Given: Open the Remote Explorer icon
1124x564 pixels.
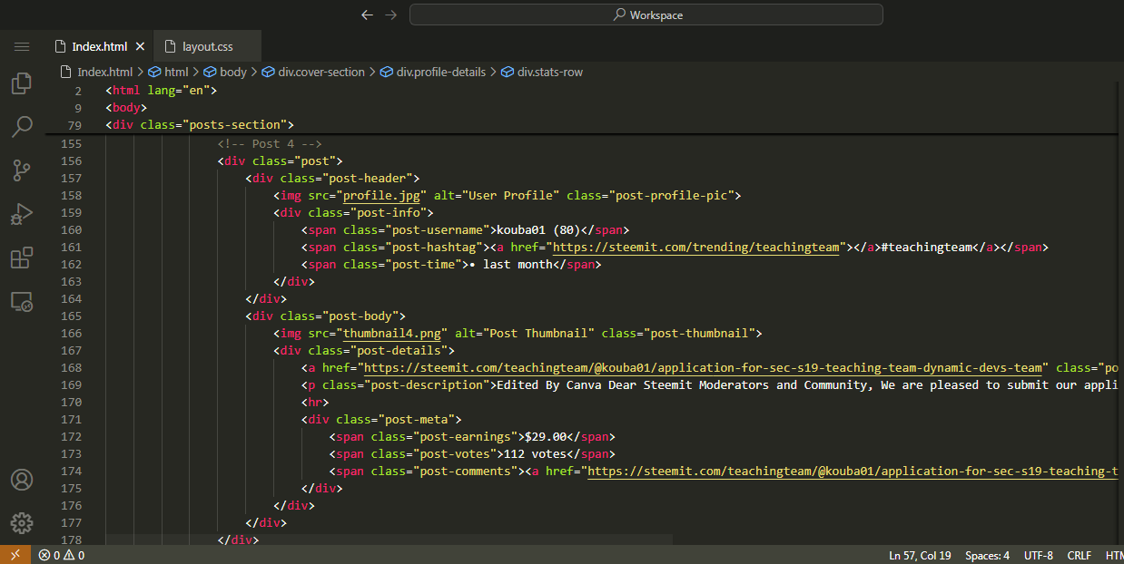Looking at the screenshot, I should (x=22, y=301).
